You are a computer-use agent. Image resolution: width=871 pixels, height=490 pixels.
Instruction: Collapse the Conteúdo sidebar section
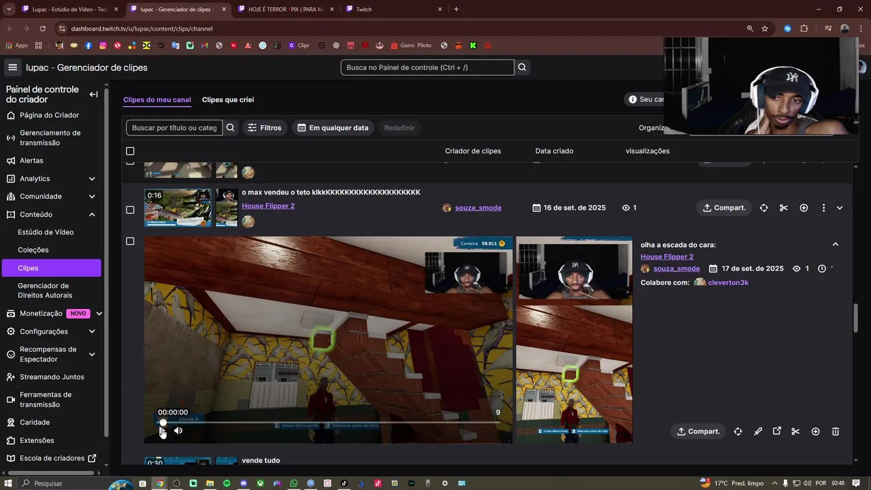[x=92, y=214]
